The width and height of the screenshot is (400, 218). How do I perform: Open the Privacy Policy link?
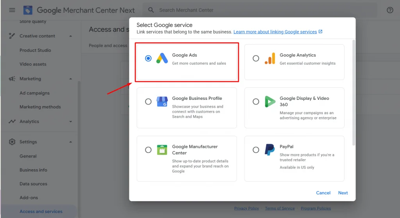246,208
